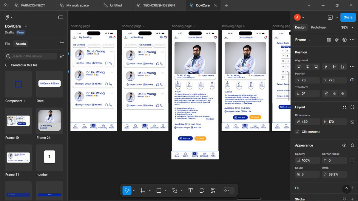Select the Pen tool
Screen dimensions: 358x201
[x=175, y=190]
